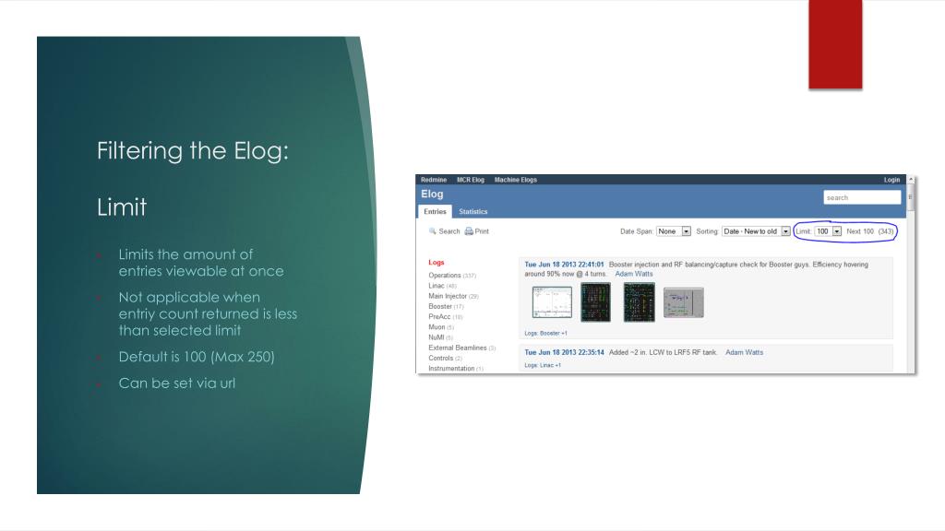Open the Date Span dropdown
Image resolution: width=945 pixels, height=531 pixels.
673,231
